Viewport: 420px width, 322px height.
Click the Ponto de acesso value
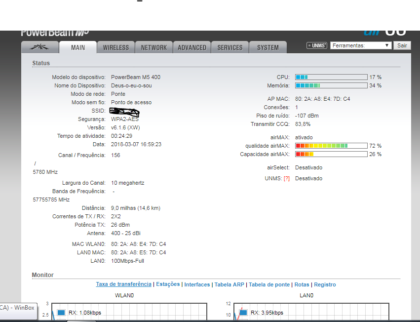click(131, 102)
